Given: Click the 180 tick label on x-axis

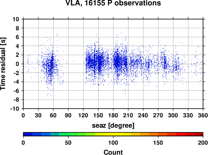Looking at the screenshot, I should click(113, 115).
